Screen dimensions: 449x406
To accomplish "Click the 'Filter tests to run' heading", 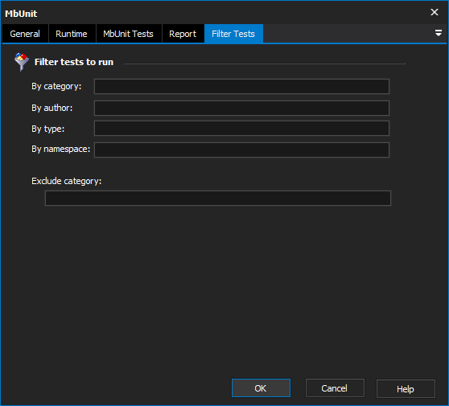I will (x=74, y=62).
